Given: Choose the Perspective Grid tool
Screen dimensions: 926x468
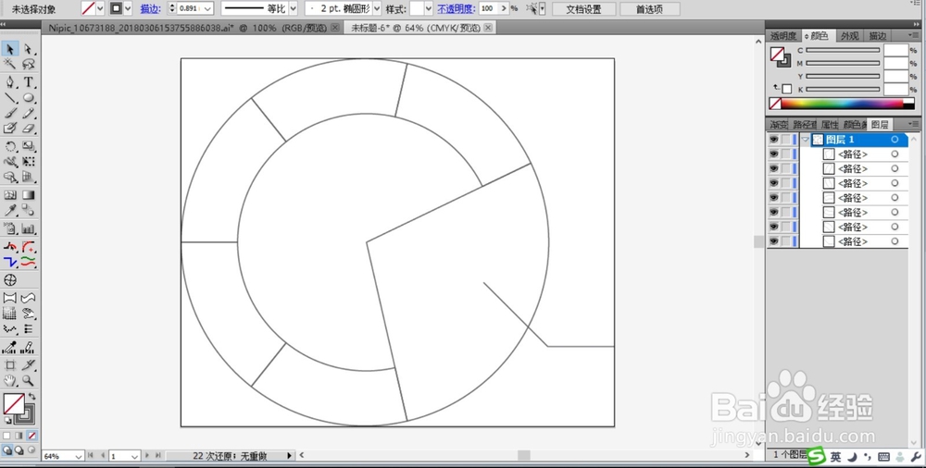Looking at the screenshot, I should pyautogui.click(x=28, y=177).
